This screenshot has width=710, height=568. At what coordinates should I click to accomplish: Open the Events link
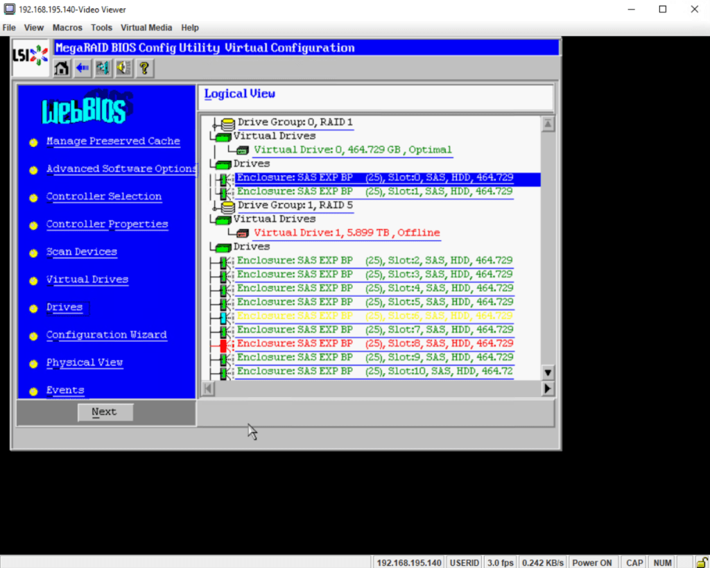pos(65,390)
